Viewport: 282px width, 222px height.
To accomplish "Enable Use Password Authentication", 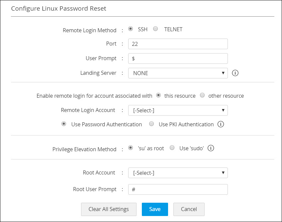I will 64,124.
